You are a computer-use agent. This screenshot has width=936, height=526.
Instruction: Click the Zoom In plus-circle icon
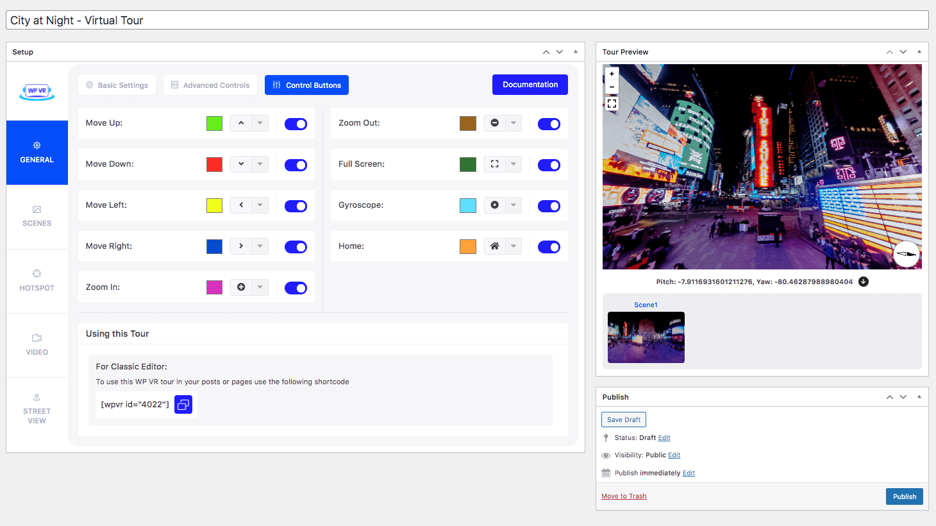pyautogui.click(x=241, y=287)
